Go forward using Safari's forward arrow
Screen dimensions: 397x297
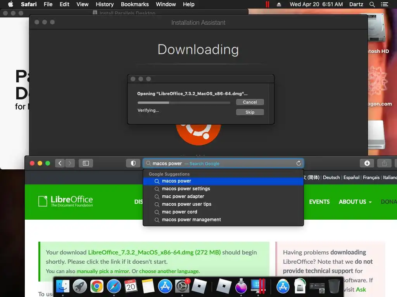[70, 163]
